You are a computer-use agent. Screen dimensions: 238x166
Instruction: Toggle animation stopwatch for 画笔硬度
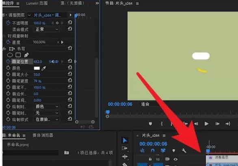(8, 81)
